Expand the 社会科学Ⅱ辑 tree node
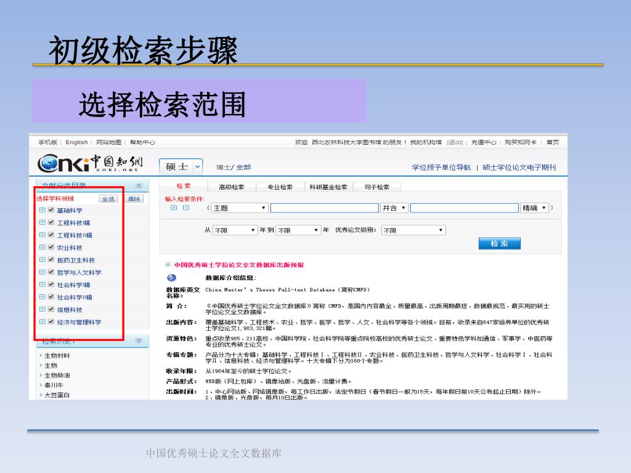 pyautogui.click(x=43, y=297)
